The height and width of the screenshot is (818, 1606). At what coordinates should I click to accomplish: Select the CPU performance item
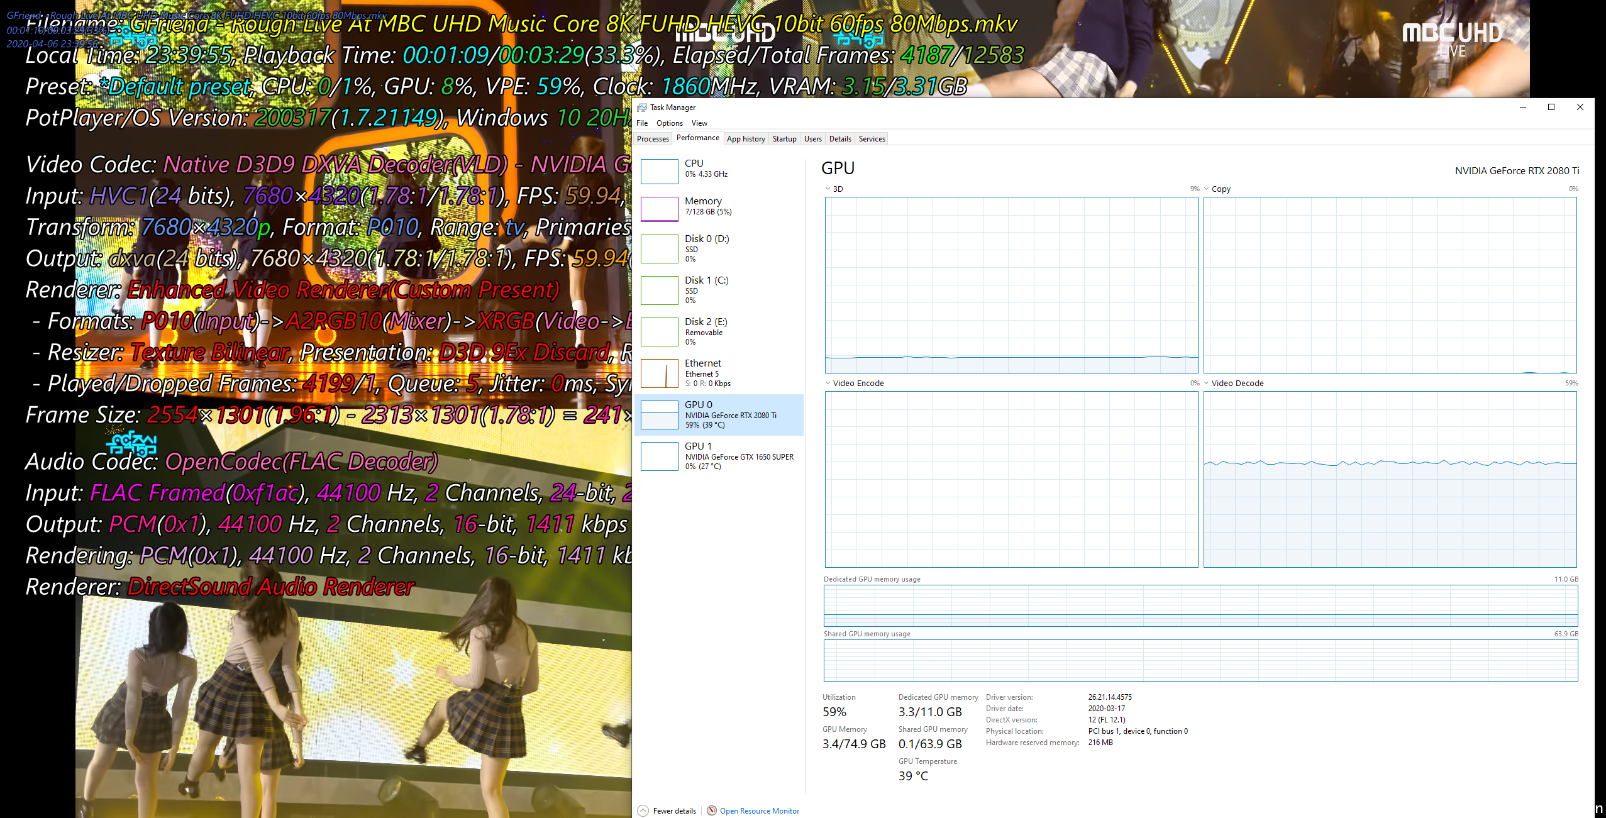(x=719, y=170)
